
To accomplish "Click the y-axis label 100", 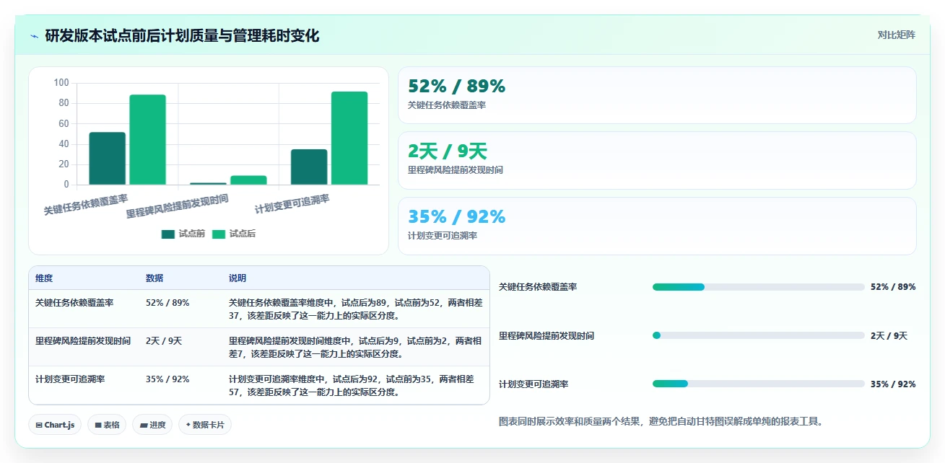I will (61, 83).
